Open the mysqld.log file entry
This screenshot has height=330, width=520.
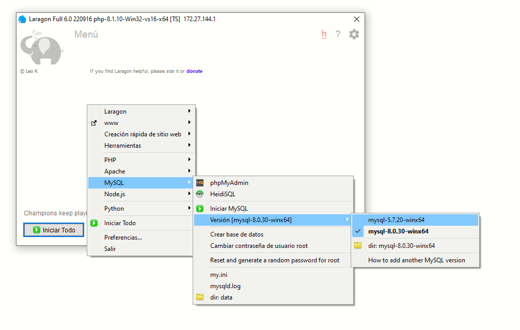225,286
